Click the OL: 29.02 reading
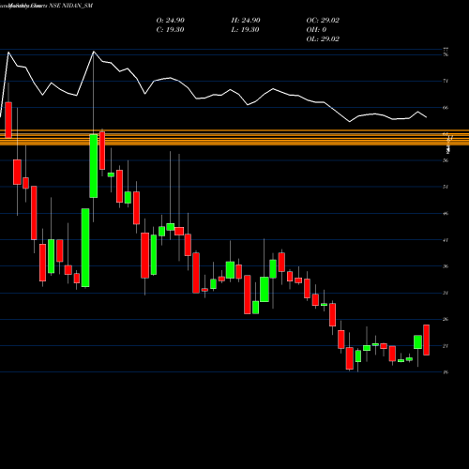Screen dimensions: 469x469 [x=323, y=39]
